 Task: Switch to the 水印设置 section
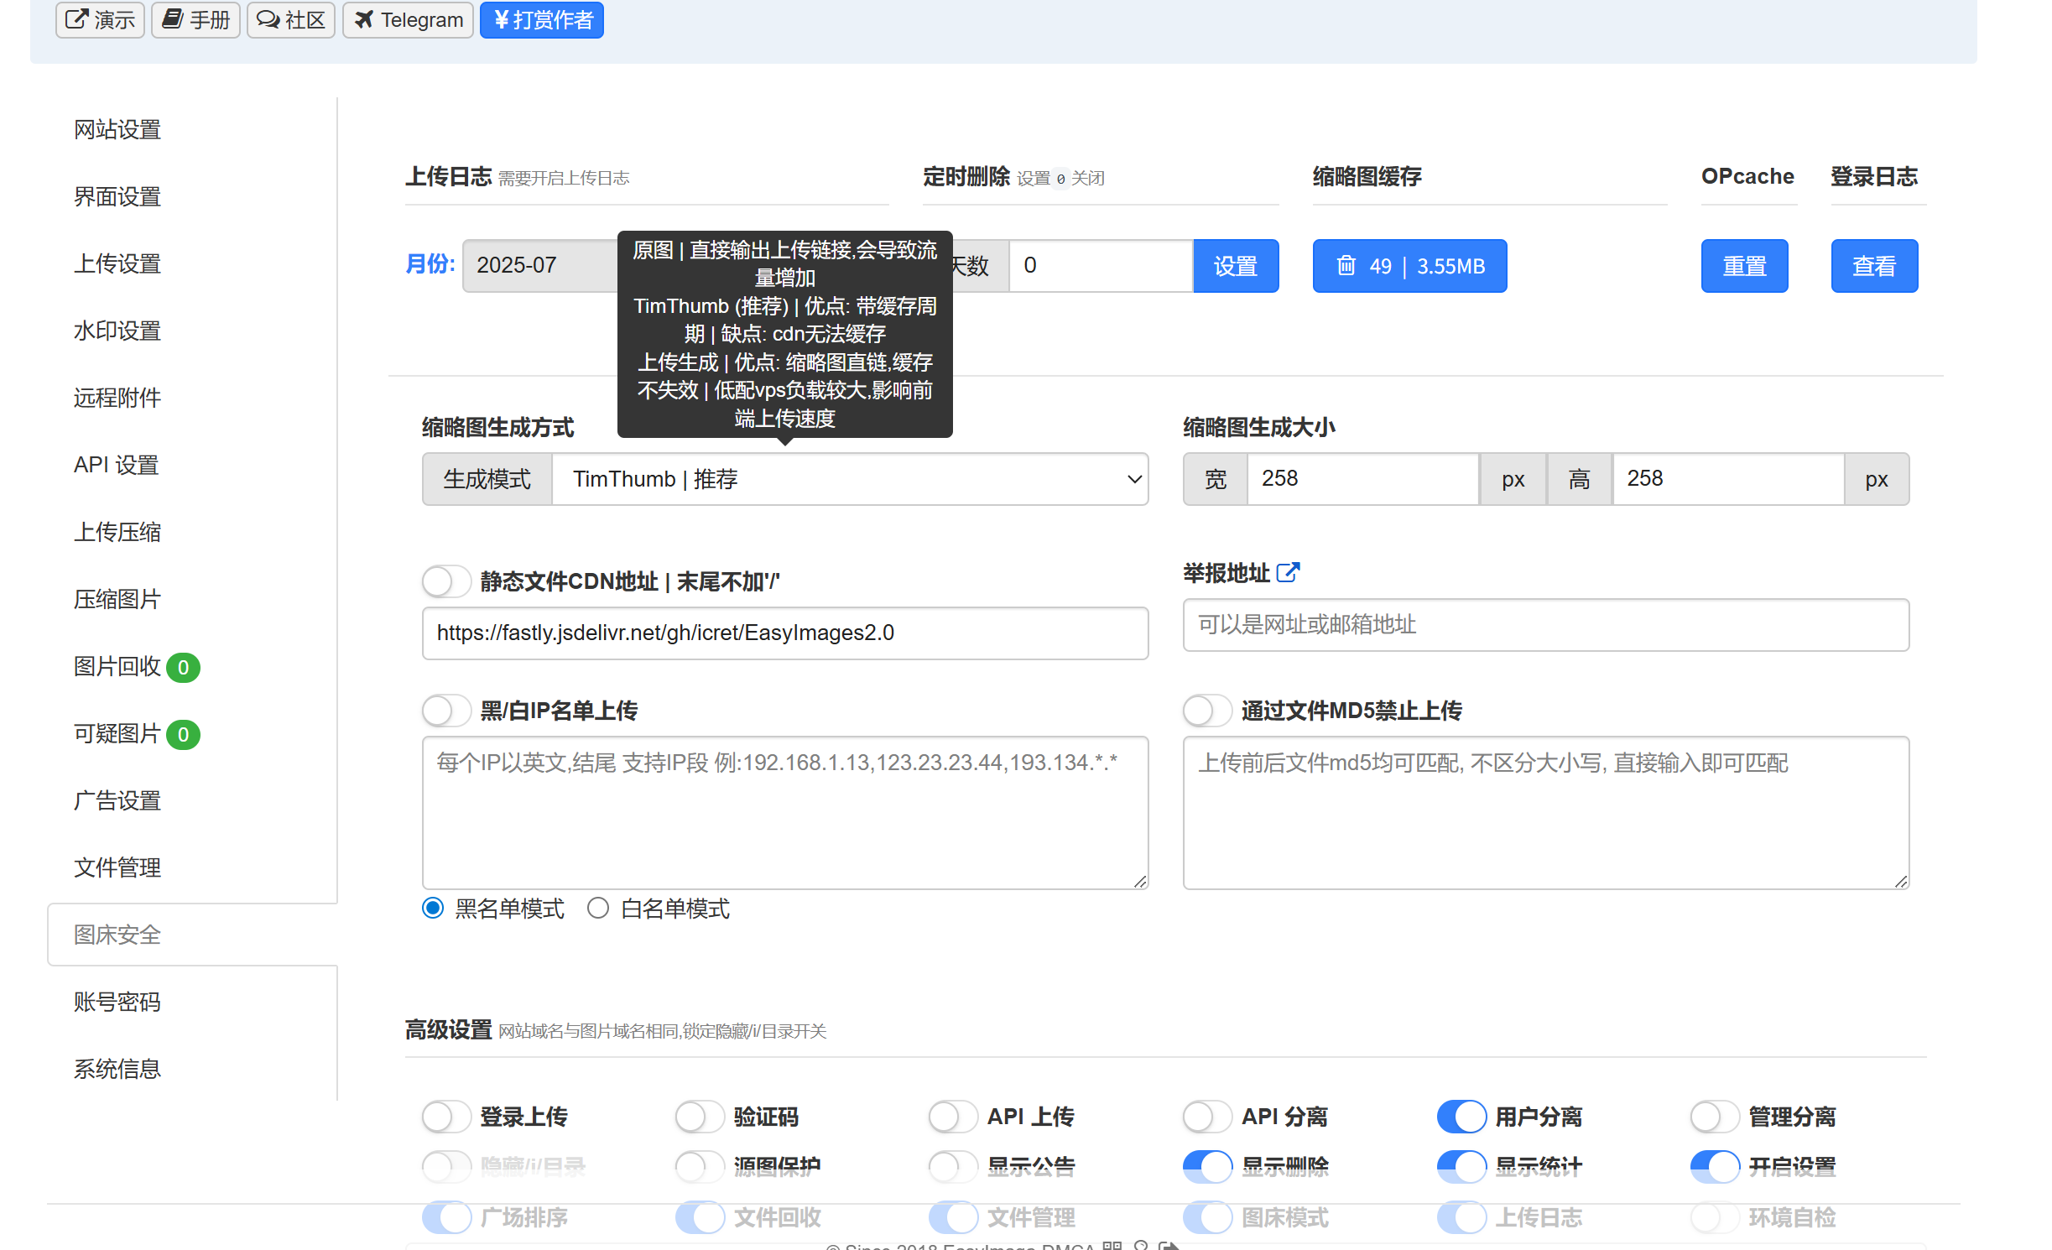point(117,331)
